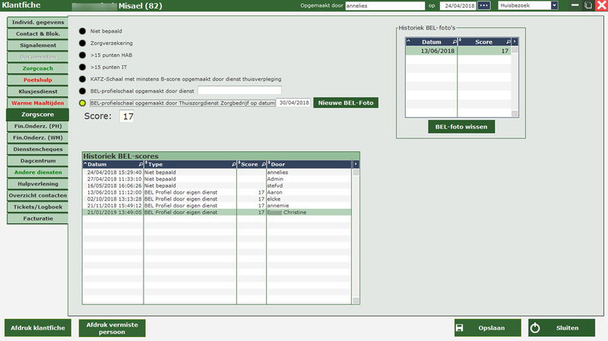This screenshot has height=341, width=608.
Task: Click search icon in BEL-foto Score column
Action: (x=505, y=41)
